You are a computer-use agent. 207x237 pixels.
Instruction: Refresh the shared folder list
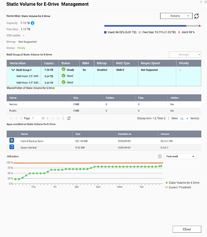[x=69, y=118]
